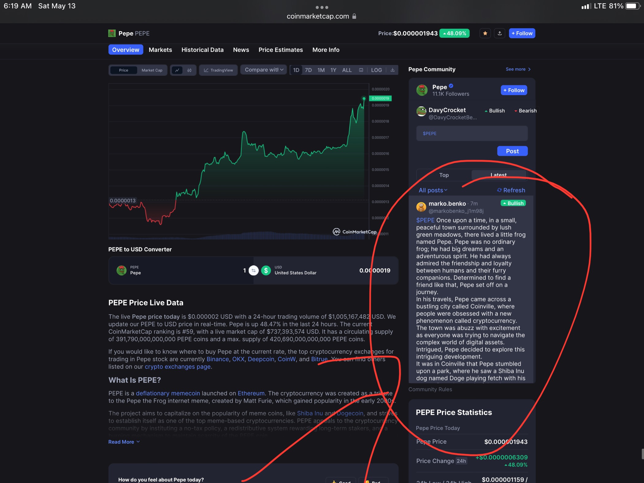Follow the Pepe community account
This screenshot has height=483, width=644.
click(x=514, y=90)
